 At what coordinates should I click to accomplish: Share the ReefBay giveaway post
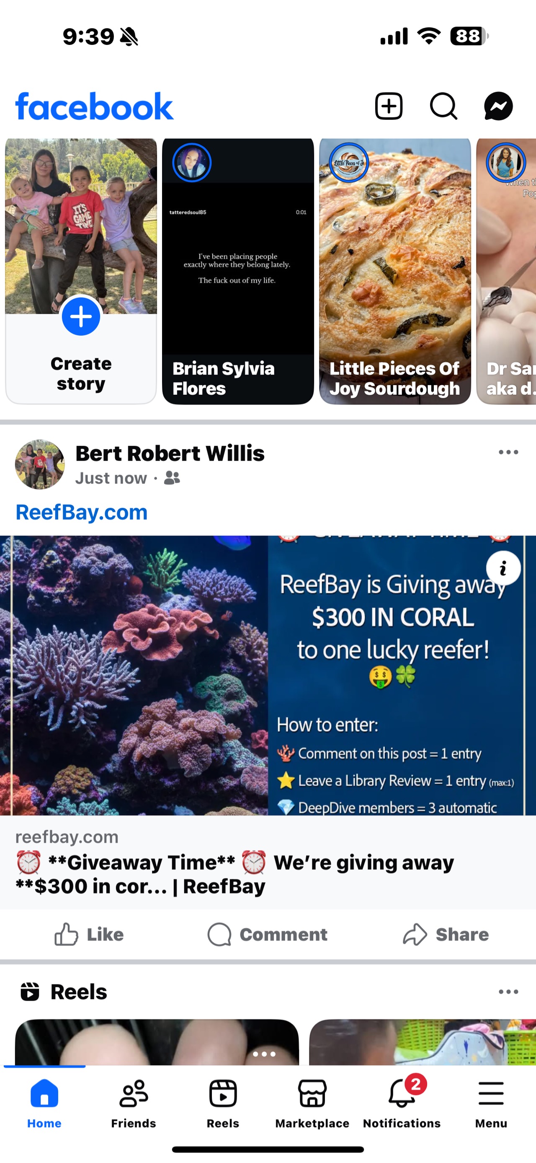(446, 934)
